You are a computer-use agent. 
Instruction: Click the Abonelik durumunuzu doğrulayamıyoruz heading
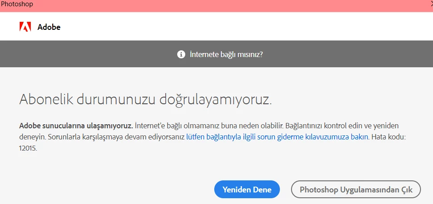tap(146, 99)
